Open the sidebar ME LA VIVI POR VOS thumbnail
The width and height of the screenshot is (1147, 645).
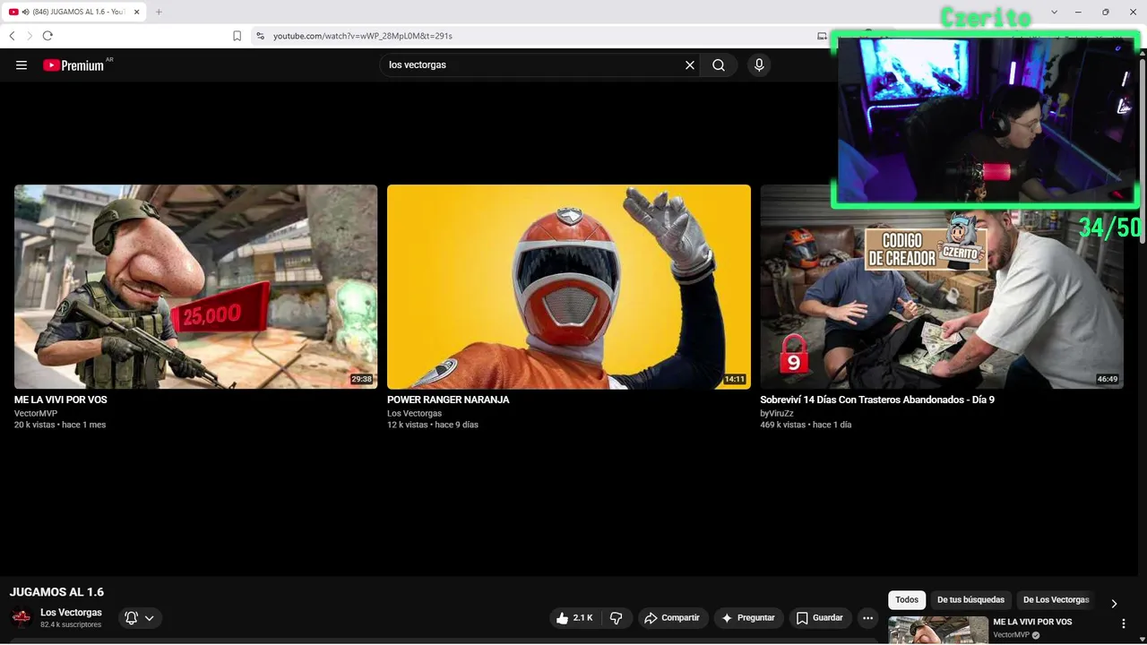point(938,630)
